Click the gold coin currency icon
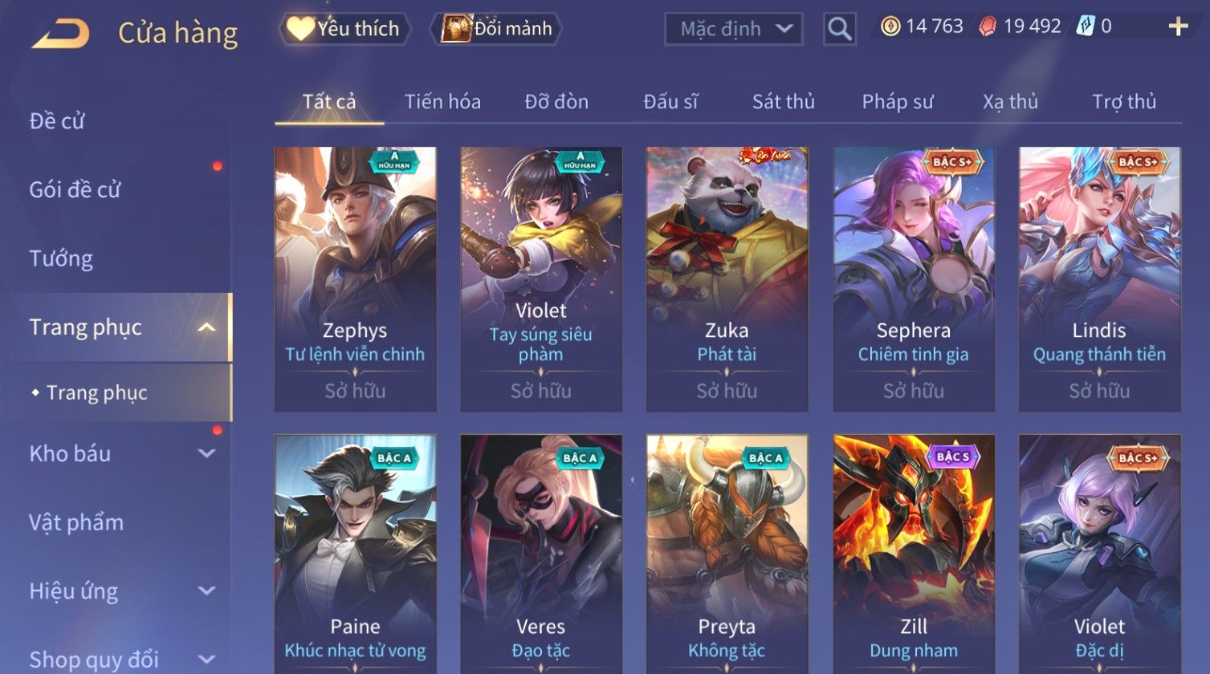This screenshot has height=674, width=1210. pyautogui.click(x=890, y=27)
